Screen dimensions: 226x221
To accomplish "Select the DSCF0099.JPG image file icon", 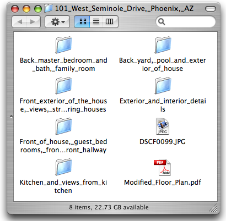I will 163,126.
